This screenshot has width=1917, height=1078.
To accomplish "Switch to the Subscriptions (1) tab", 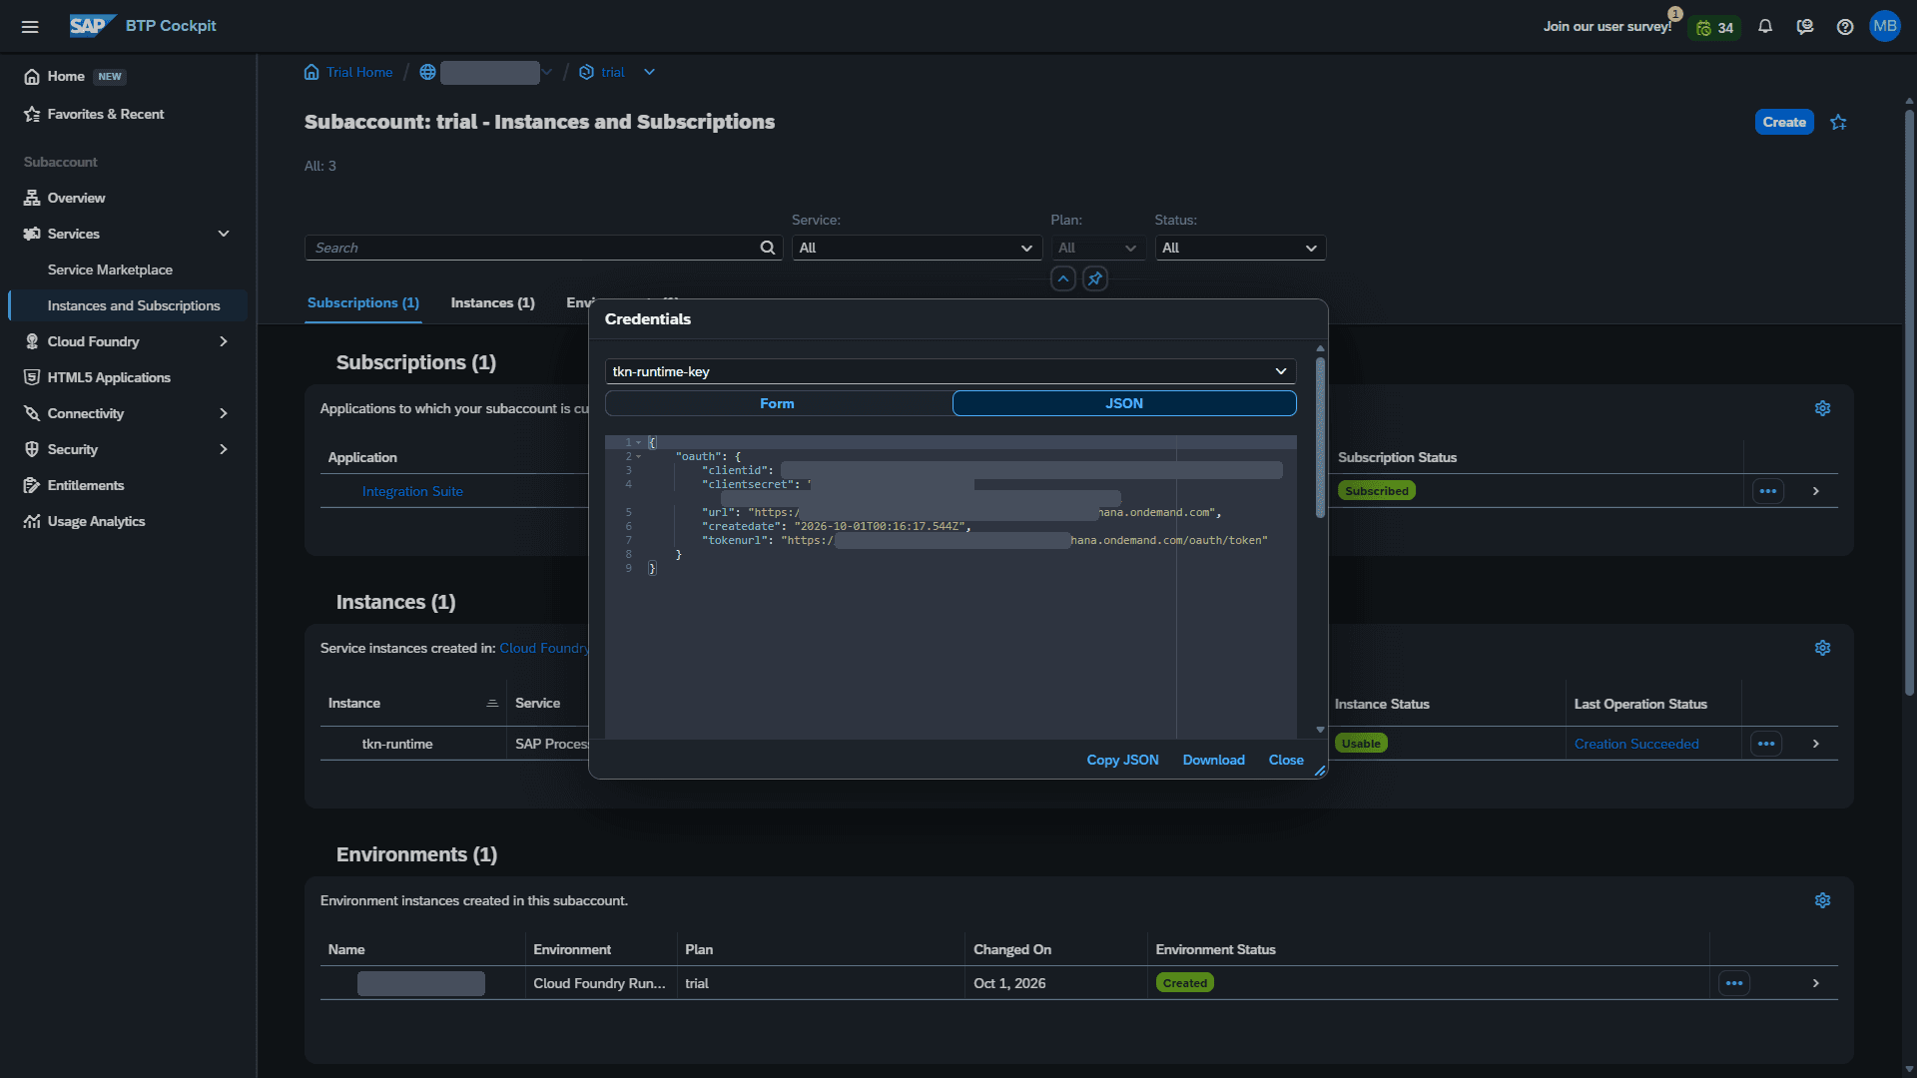I will (363, 302).
